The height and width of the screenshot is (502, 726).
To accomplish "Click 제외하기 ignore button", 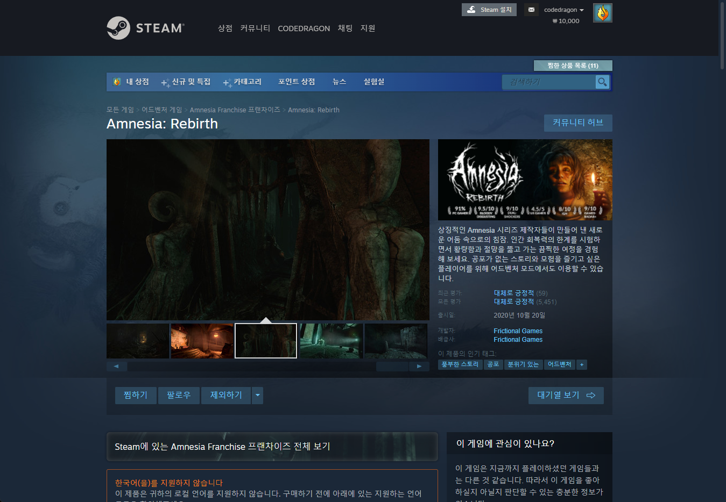I will [226, 395].
